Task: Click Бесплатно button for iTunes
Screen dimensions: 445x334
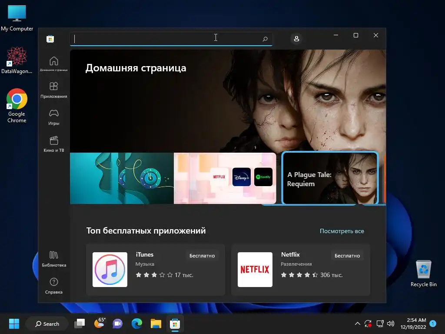Action: [x=202, y=256]
